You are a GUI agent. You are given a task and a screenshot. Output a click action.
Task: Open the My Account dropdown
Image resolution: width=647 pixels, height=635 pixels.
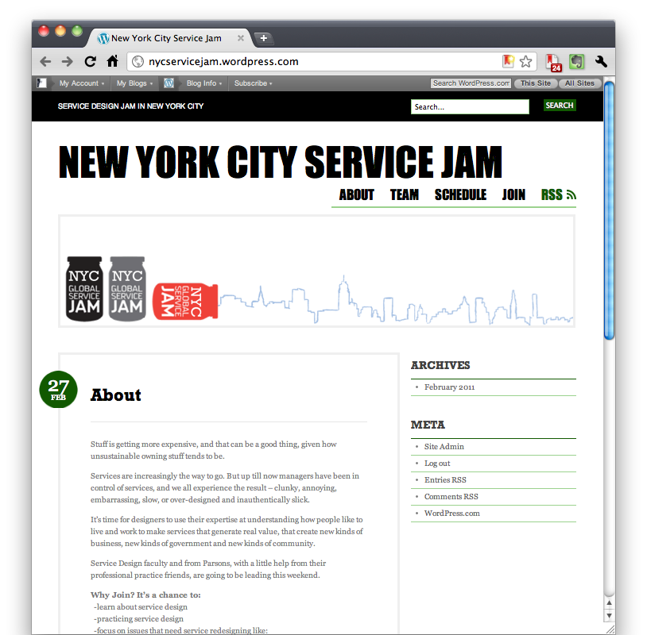(x=80, y=83)
